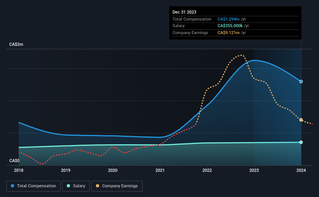The height and width of the screenshot is (197, 319).
Task: Click the CA$9.121m company earnings value
Action: 228,33
